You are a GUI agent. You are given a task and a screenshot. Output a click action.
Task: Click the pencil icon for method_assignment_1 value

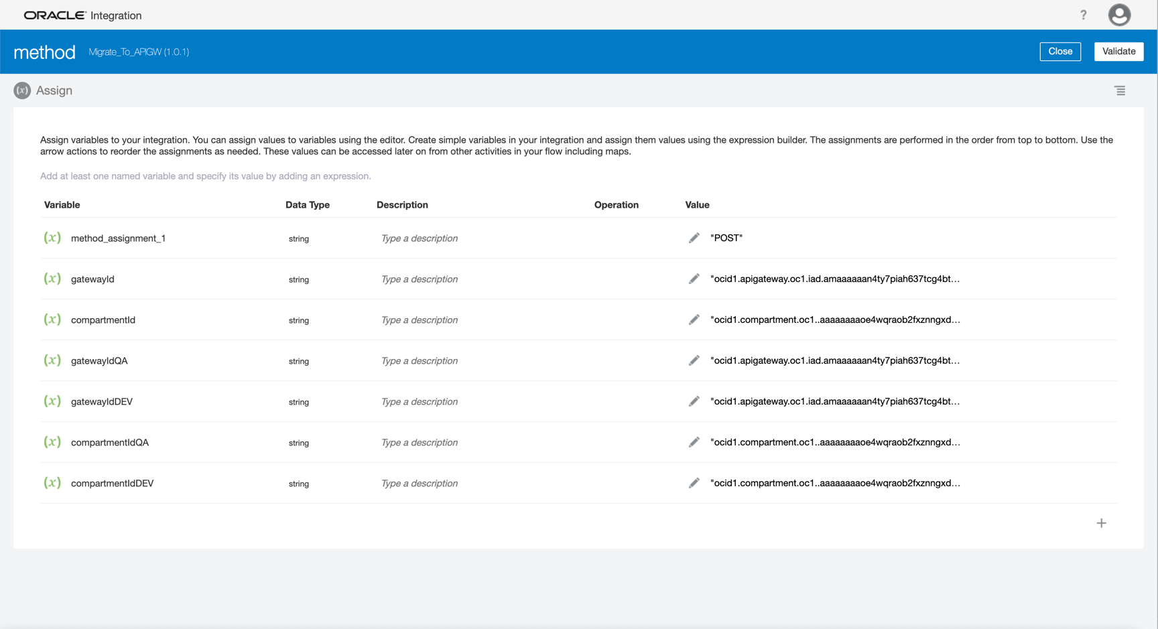pos(694,238)
